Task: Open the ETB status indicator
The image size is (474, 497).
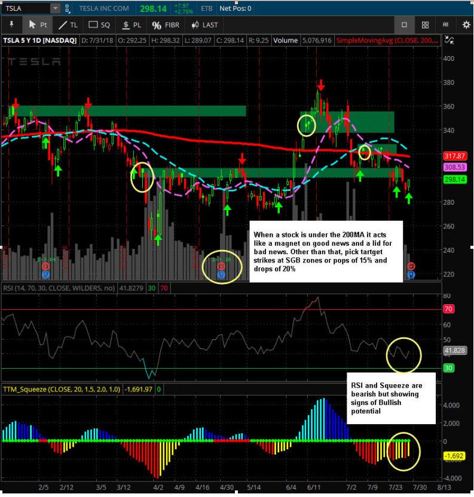Action: pyautogui.click(x=206, y=8)
